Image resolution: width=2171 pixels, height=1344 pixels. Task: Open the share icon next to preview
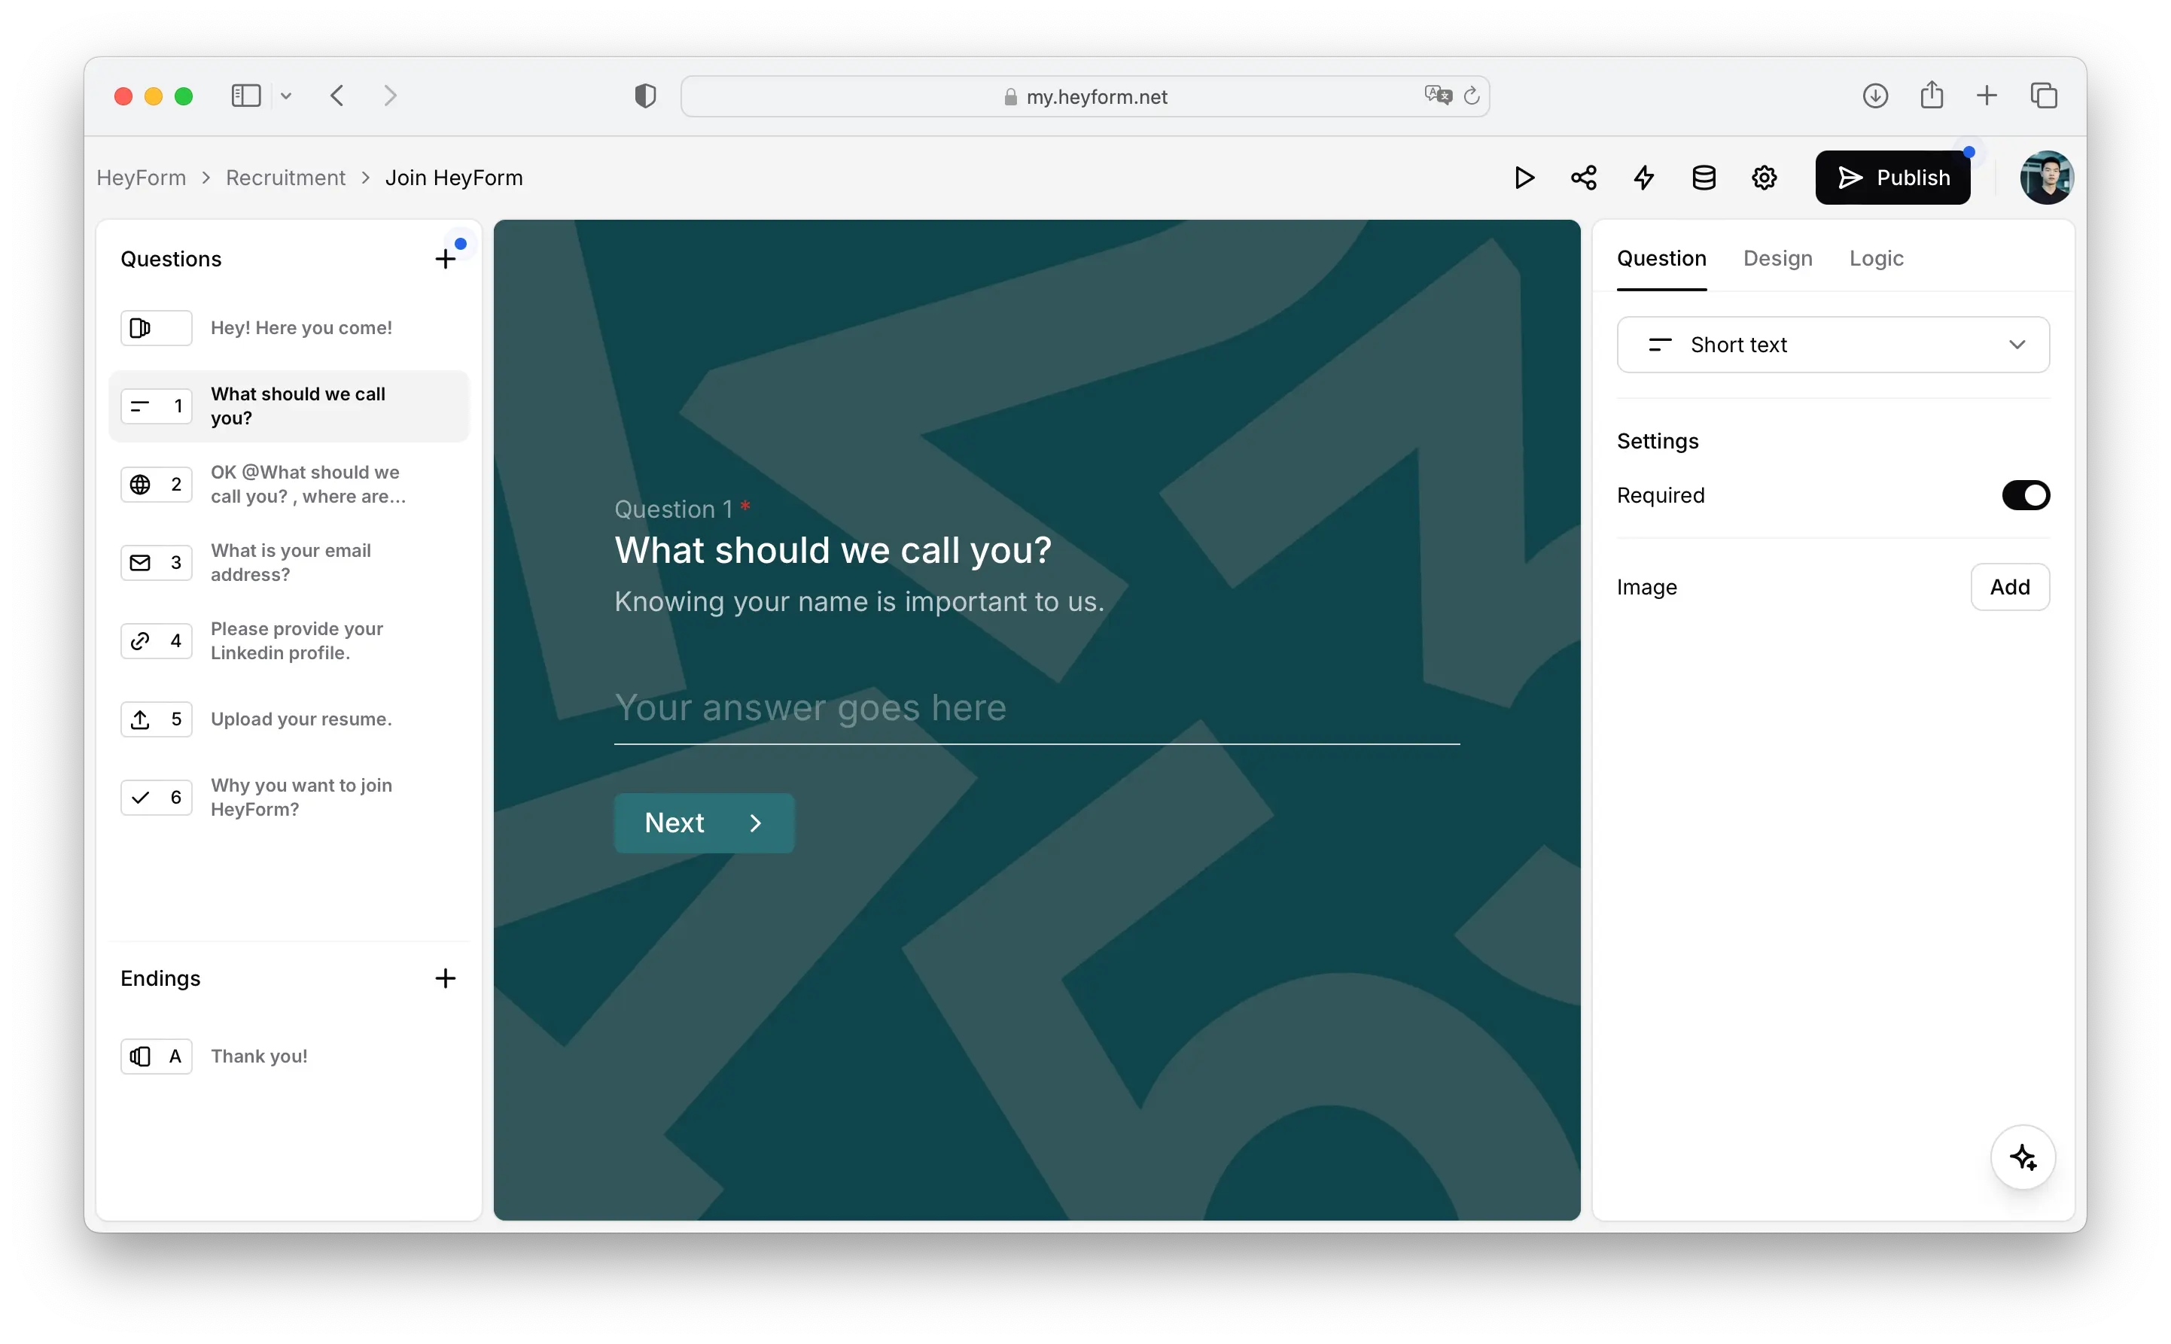1585,177
